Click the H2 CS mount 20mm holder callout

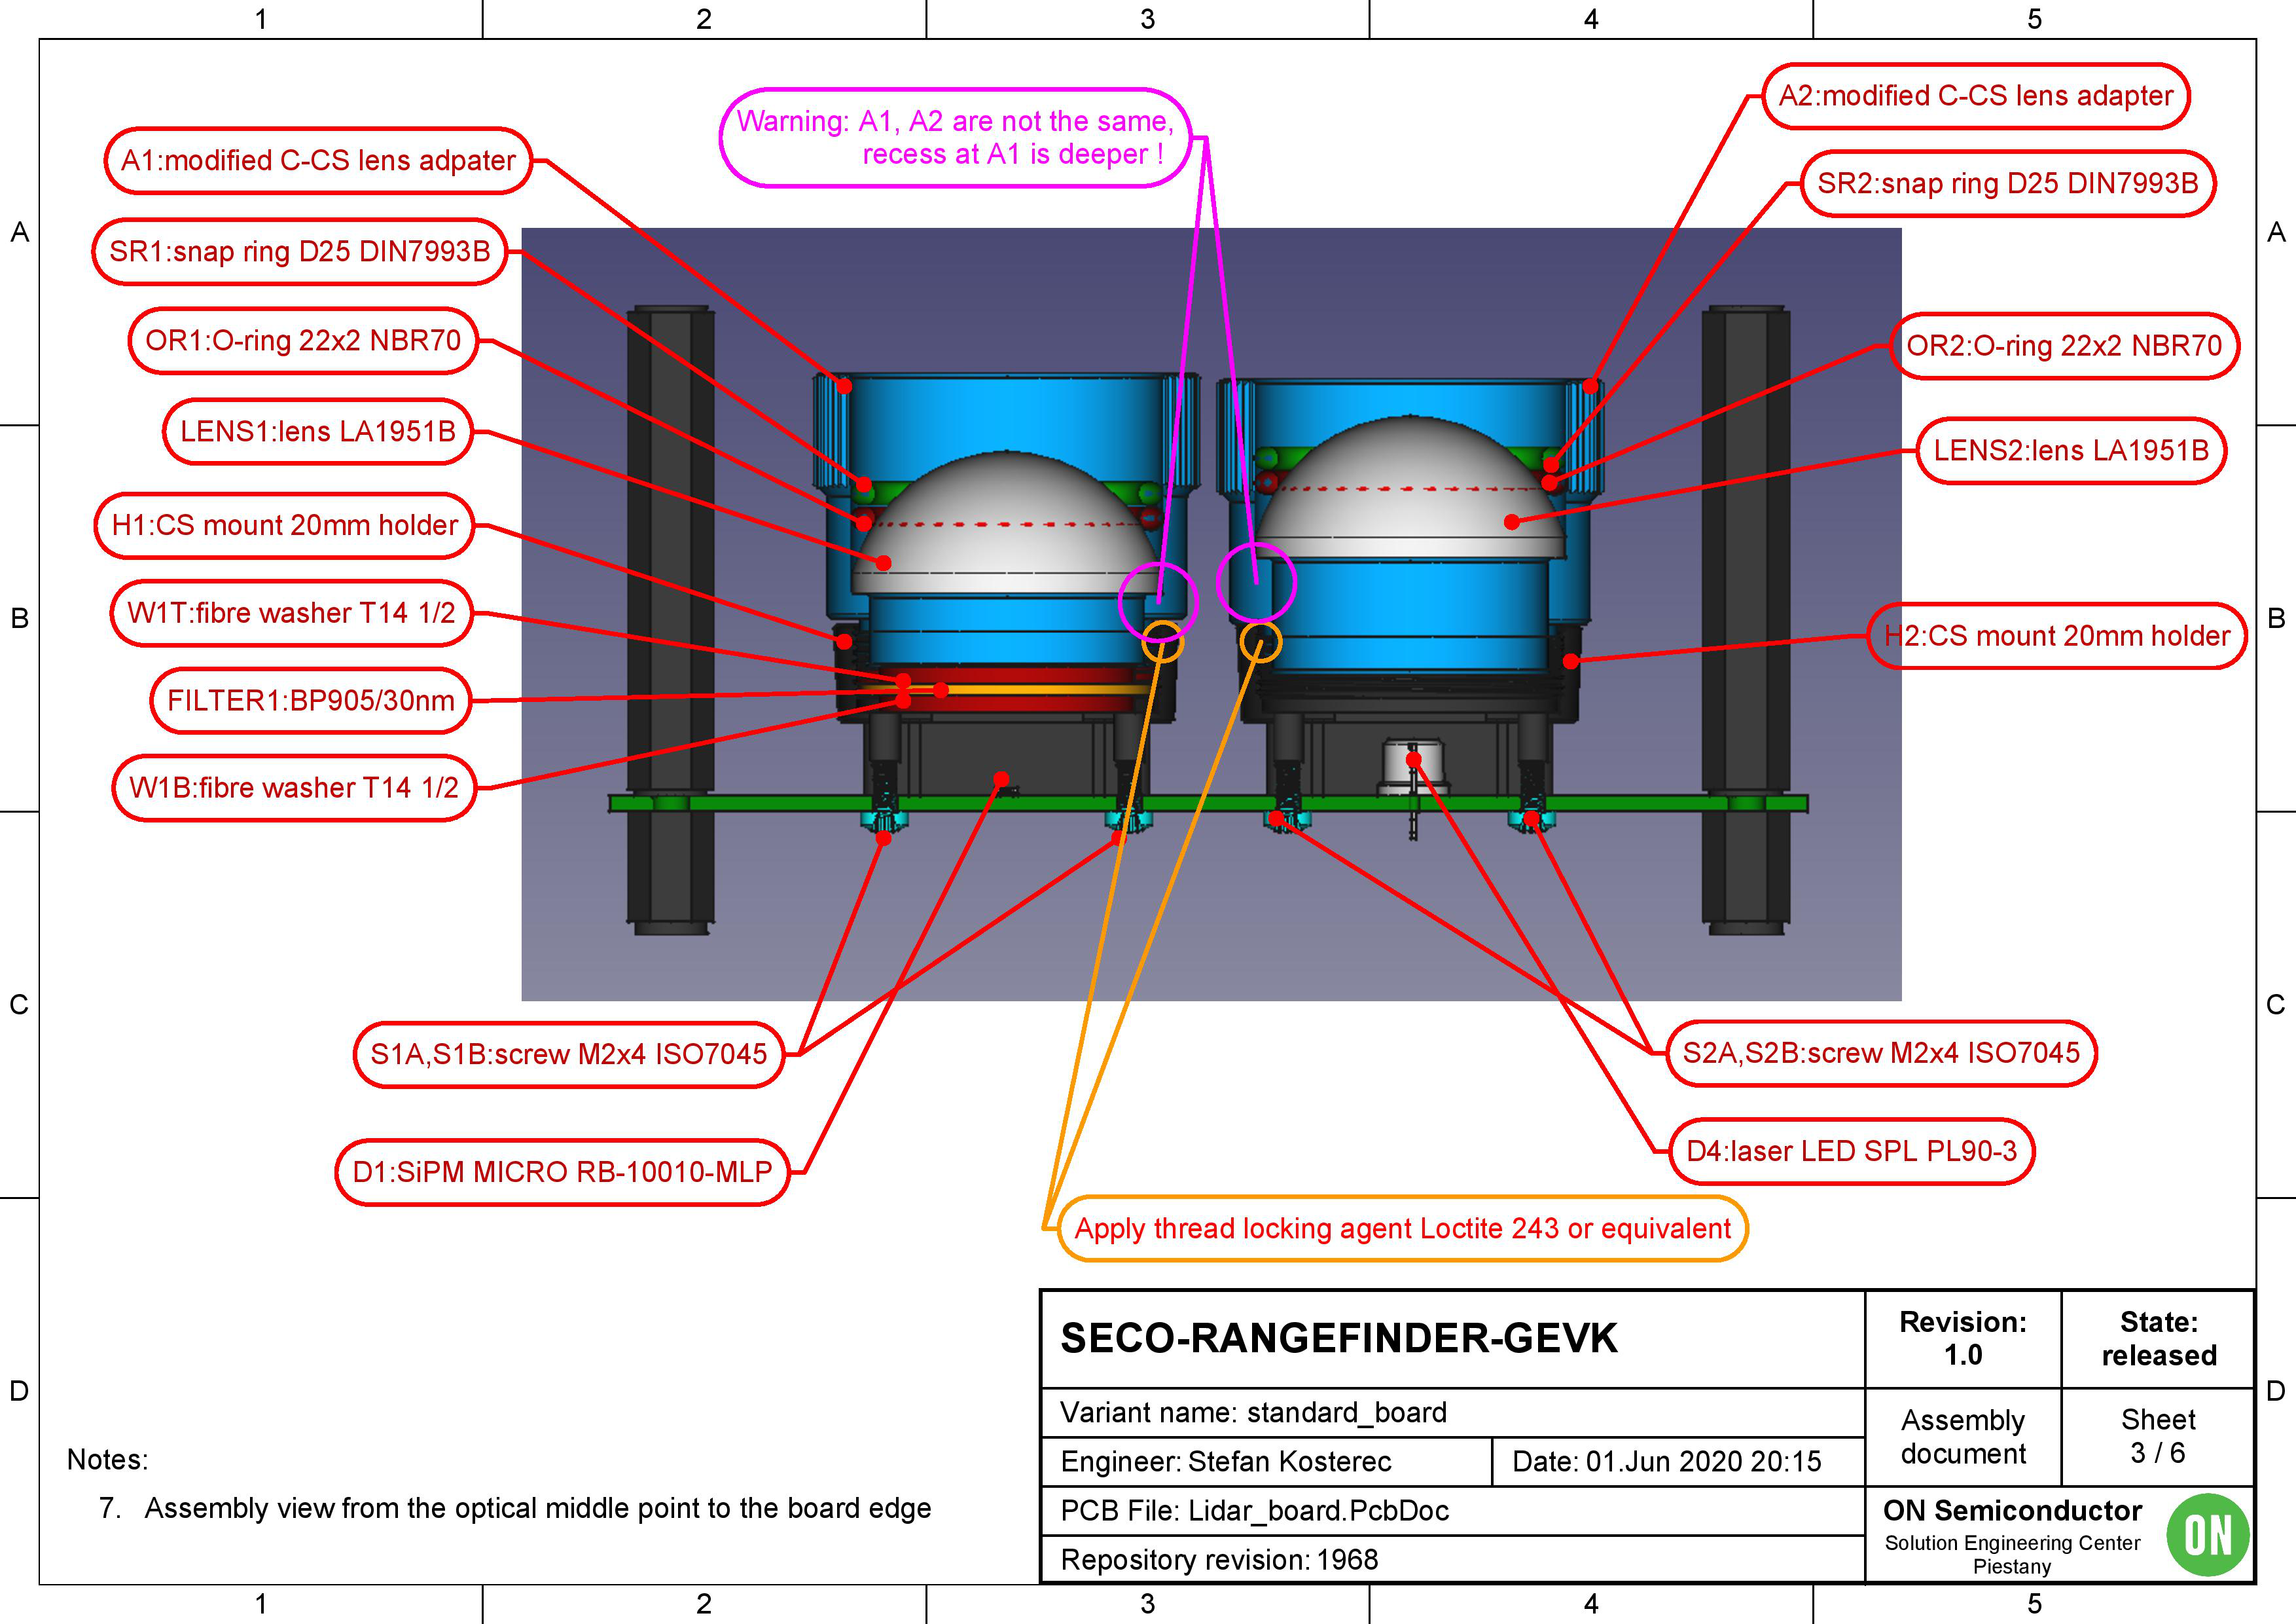tap(2057, 635)
